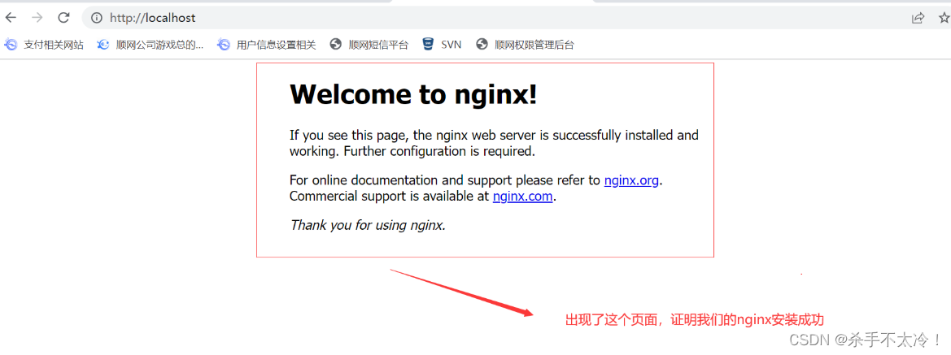Viewport: 951px width, 355px height.
Task: Click the 'Welcome to nginx!' heading
Action: click(413, 94)
